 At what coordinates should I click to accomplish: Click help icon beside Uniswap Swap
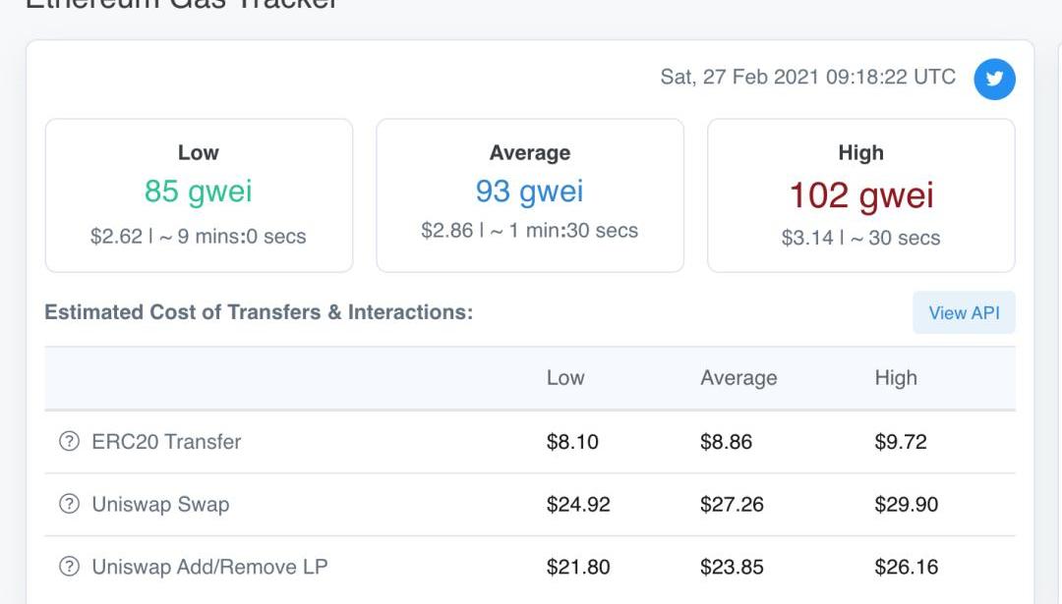[x=69, y=505]
